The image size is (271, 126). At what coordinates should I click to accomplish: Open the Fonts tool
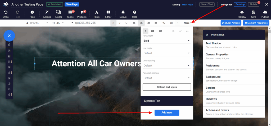(97, 12)
